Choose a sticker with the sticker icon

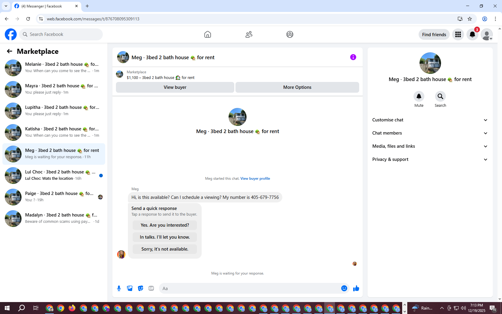140,288
